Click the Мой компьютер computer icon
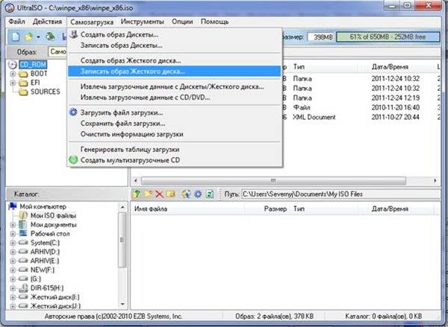 pos(13,206)
